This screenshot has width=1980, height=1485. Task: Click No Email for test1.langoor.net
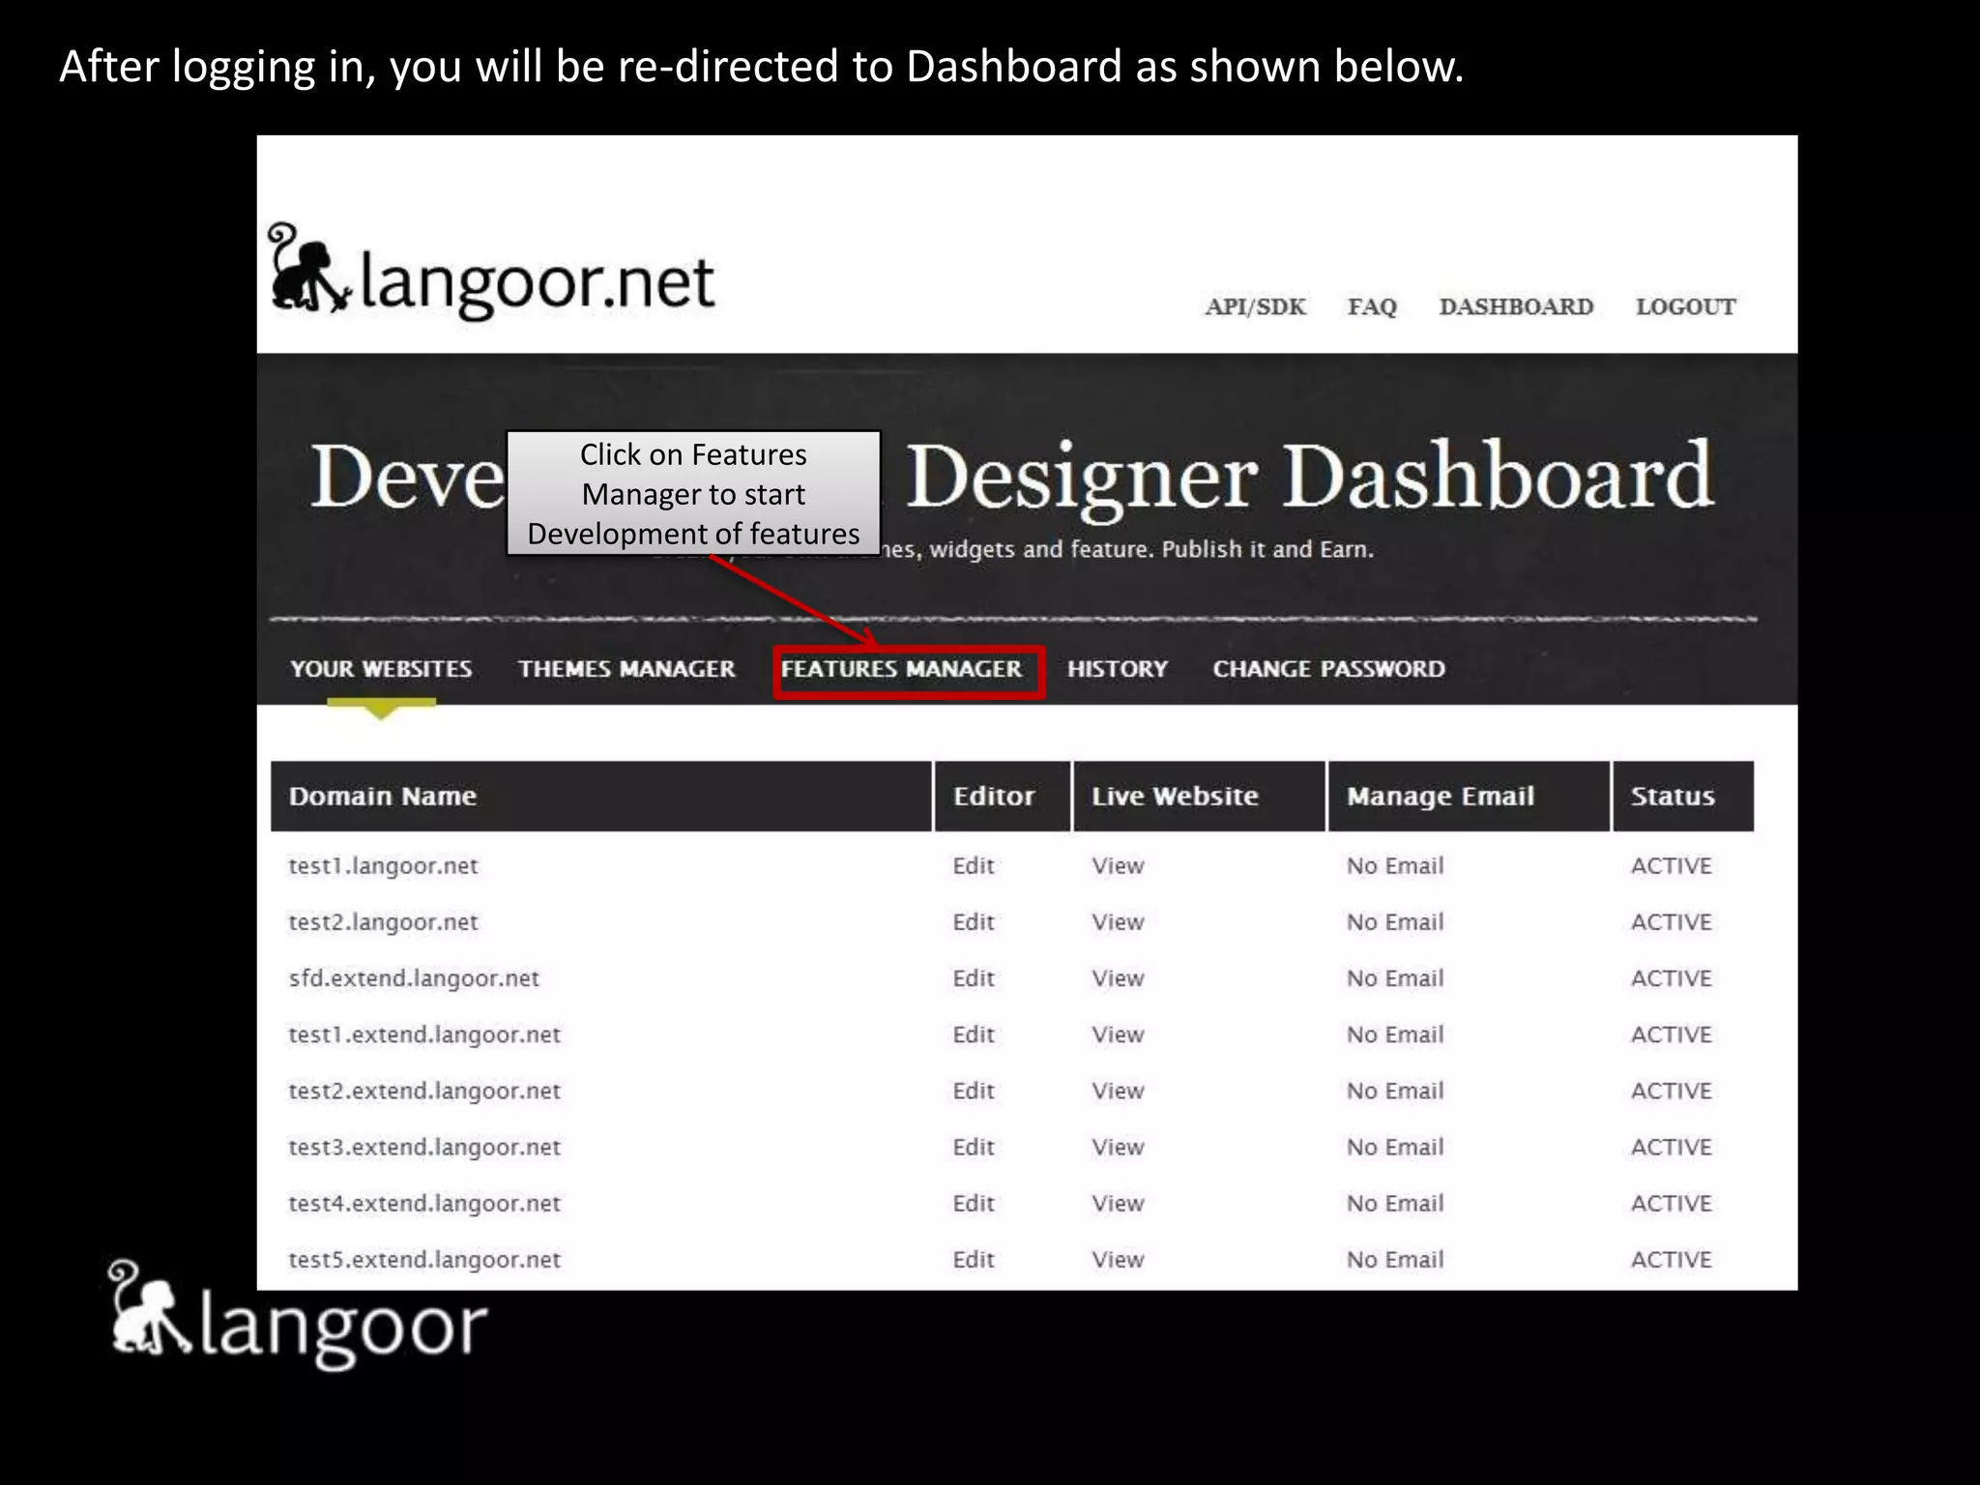[x=1395, y=866]
